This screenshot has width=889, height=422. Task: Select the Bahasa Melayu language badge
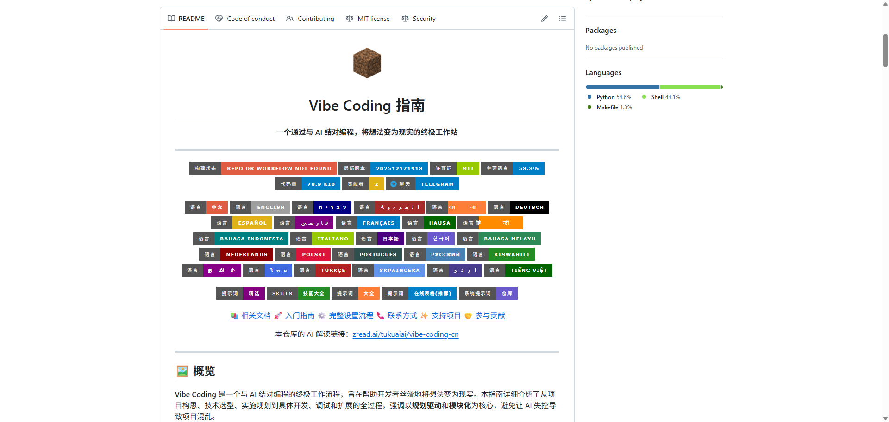(x=499, y=239)
